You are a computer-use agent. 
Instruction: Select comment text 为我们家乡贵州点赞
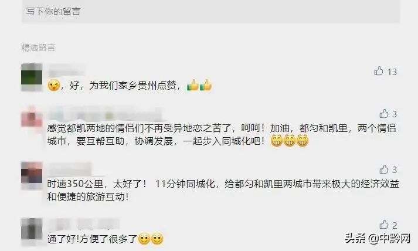click(x=132, y=86)
